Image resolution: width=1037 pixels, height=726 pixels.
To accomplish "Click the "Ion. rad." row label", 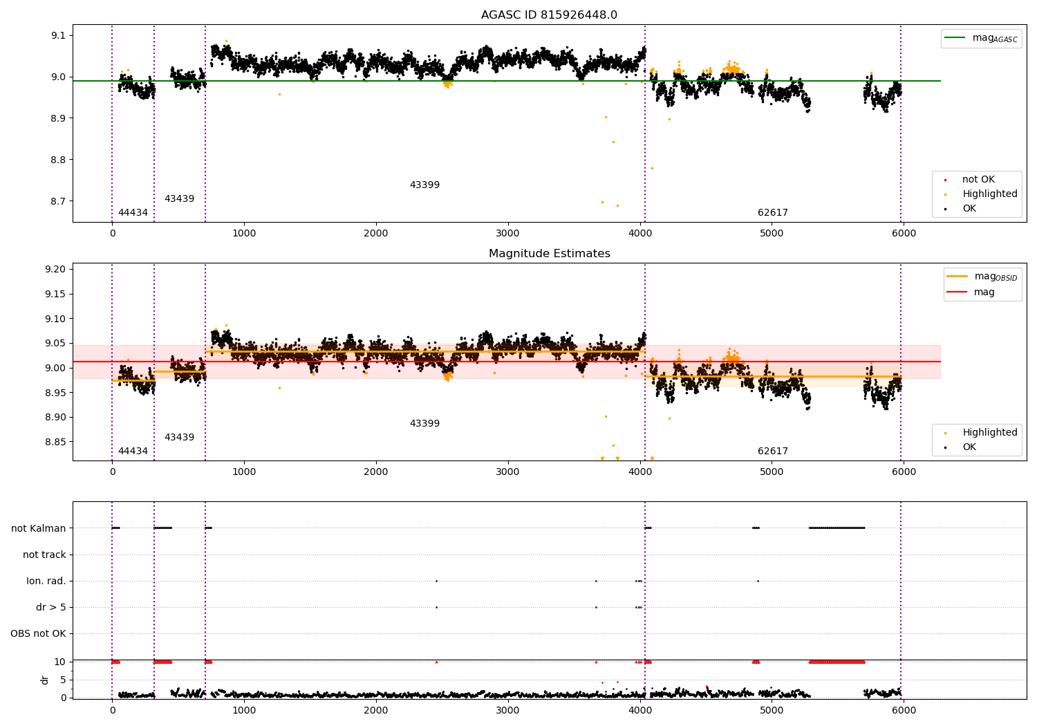I will point(46,581).
